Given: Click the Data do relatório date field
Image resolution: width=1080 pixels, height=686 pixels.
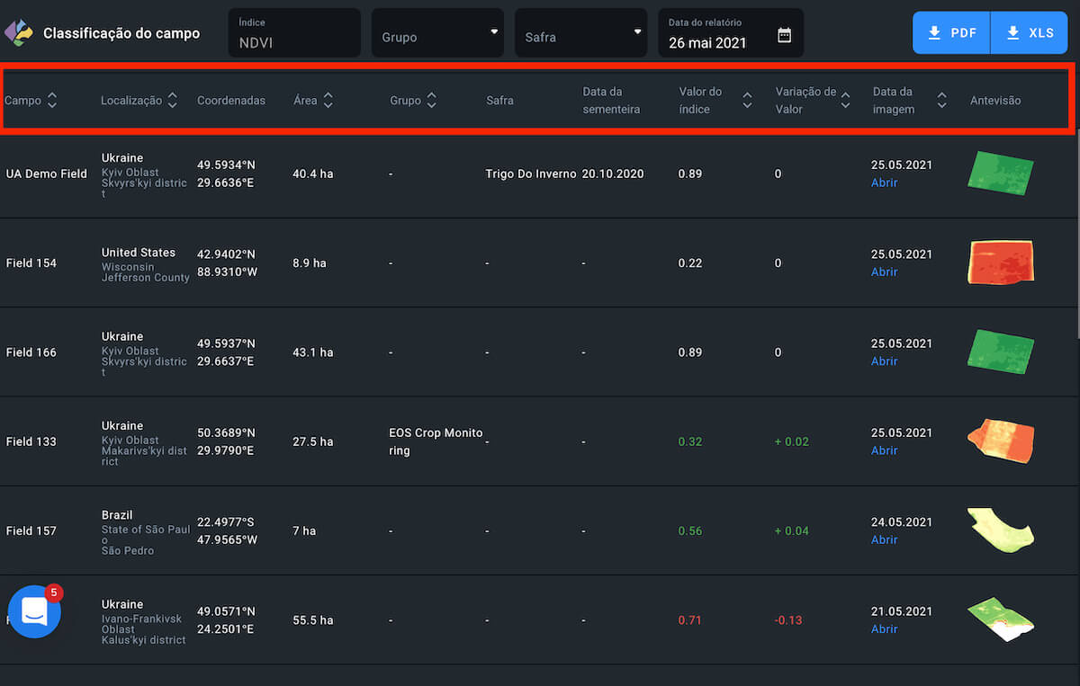Looking at the screenshot, I should pos(718,34).
